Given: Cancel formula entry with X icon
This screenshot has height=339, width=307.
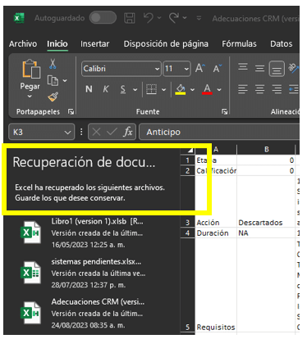Looking at the screenshot, I should click(x=96, y=132).
